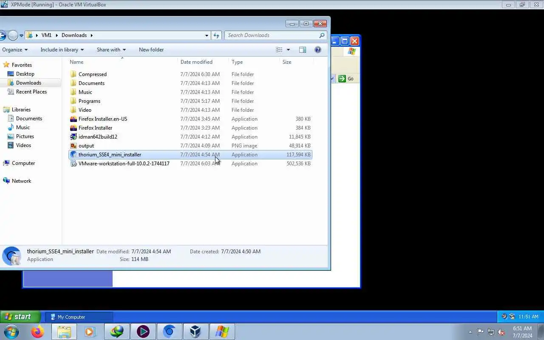544x340 pixels.
Task: Click the volume muted tray icon
Action: click(x=501, y=332)
